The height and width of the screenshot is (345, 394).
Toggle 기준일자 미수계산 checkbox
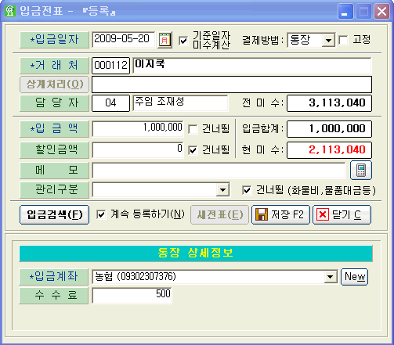tap(183, 41)
